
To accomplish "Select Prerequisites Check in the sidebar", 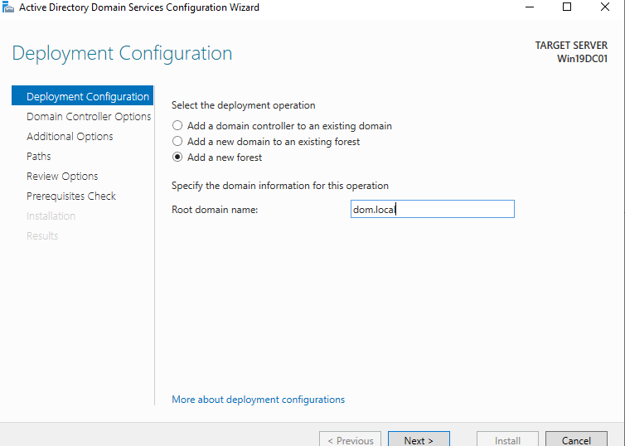I will tap(71, 196).
